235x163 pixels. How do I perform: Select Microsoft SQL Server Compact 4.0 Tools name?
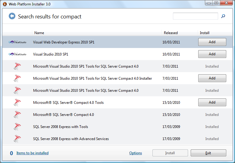(x=68, y=103)
